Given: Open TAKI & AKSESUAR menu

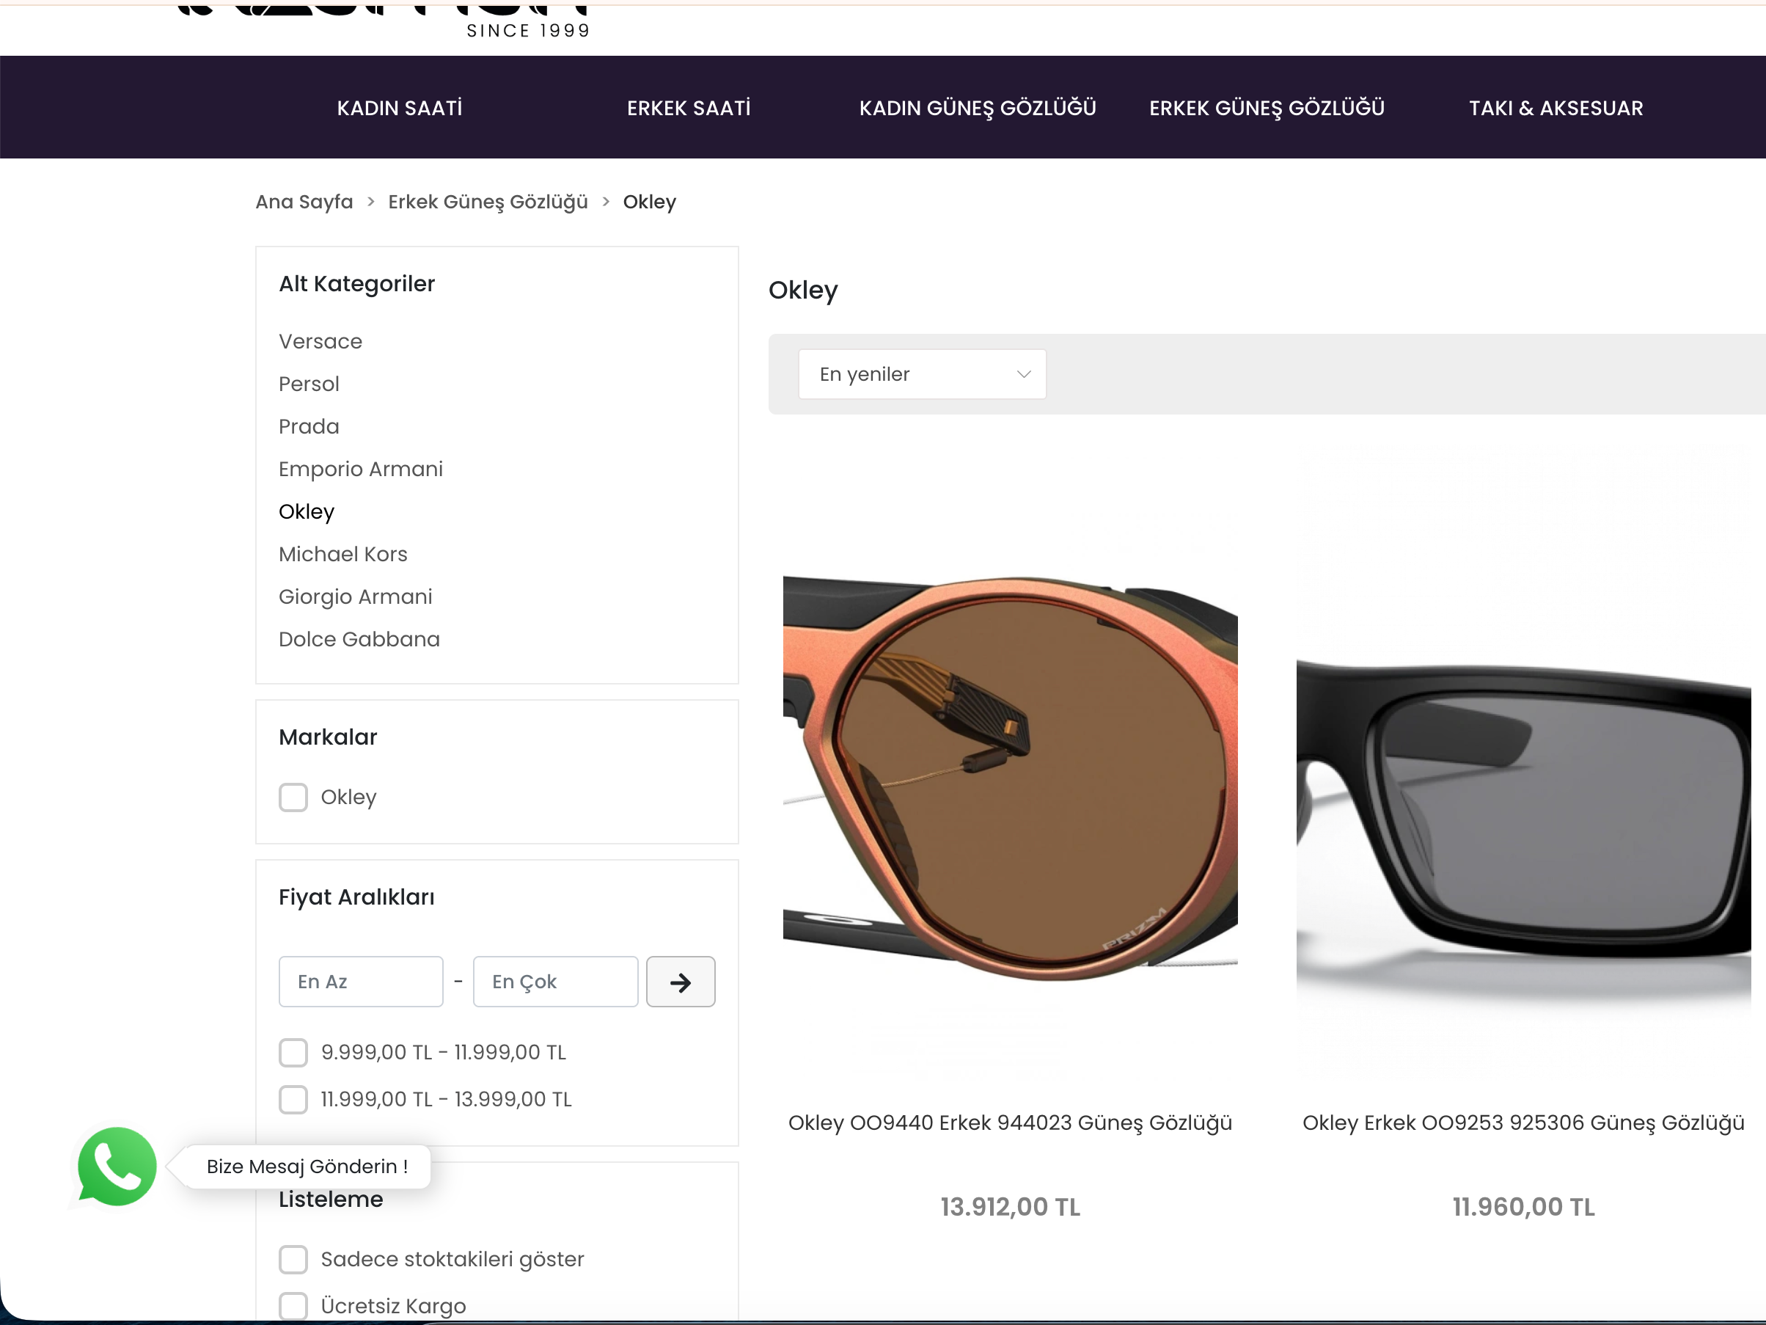Looking at the screenshot, I should pos(1556,108).
